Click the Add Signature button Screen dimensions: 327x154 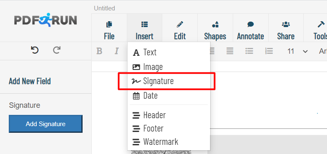coord(45,124)
